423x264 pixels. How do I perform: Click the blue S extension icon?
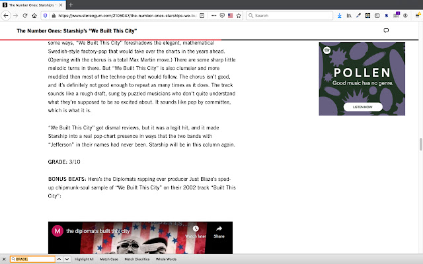pyautogui.click(x=387, y=16)
